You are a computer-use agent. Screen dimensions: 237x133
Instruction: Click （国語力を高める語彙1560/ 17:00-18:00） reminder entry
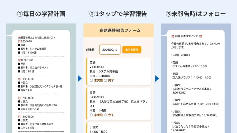(195, 104)
